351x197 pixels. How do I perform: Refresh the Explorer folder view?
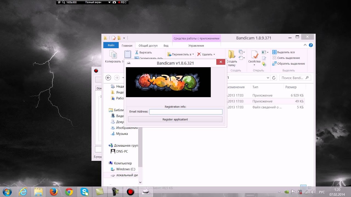(274, 78)
